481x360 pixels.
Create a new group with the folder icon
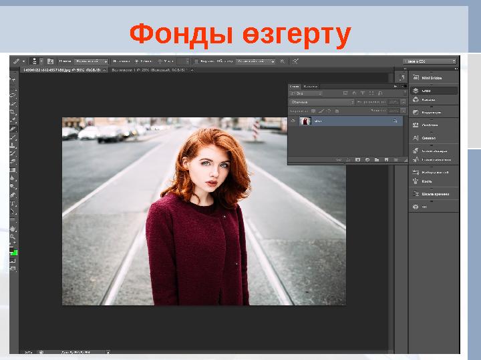[377, 160]
